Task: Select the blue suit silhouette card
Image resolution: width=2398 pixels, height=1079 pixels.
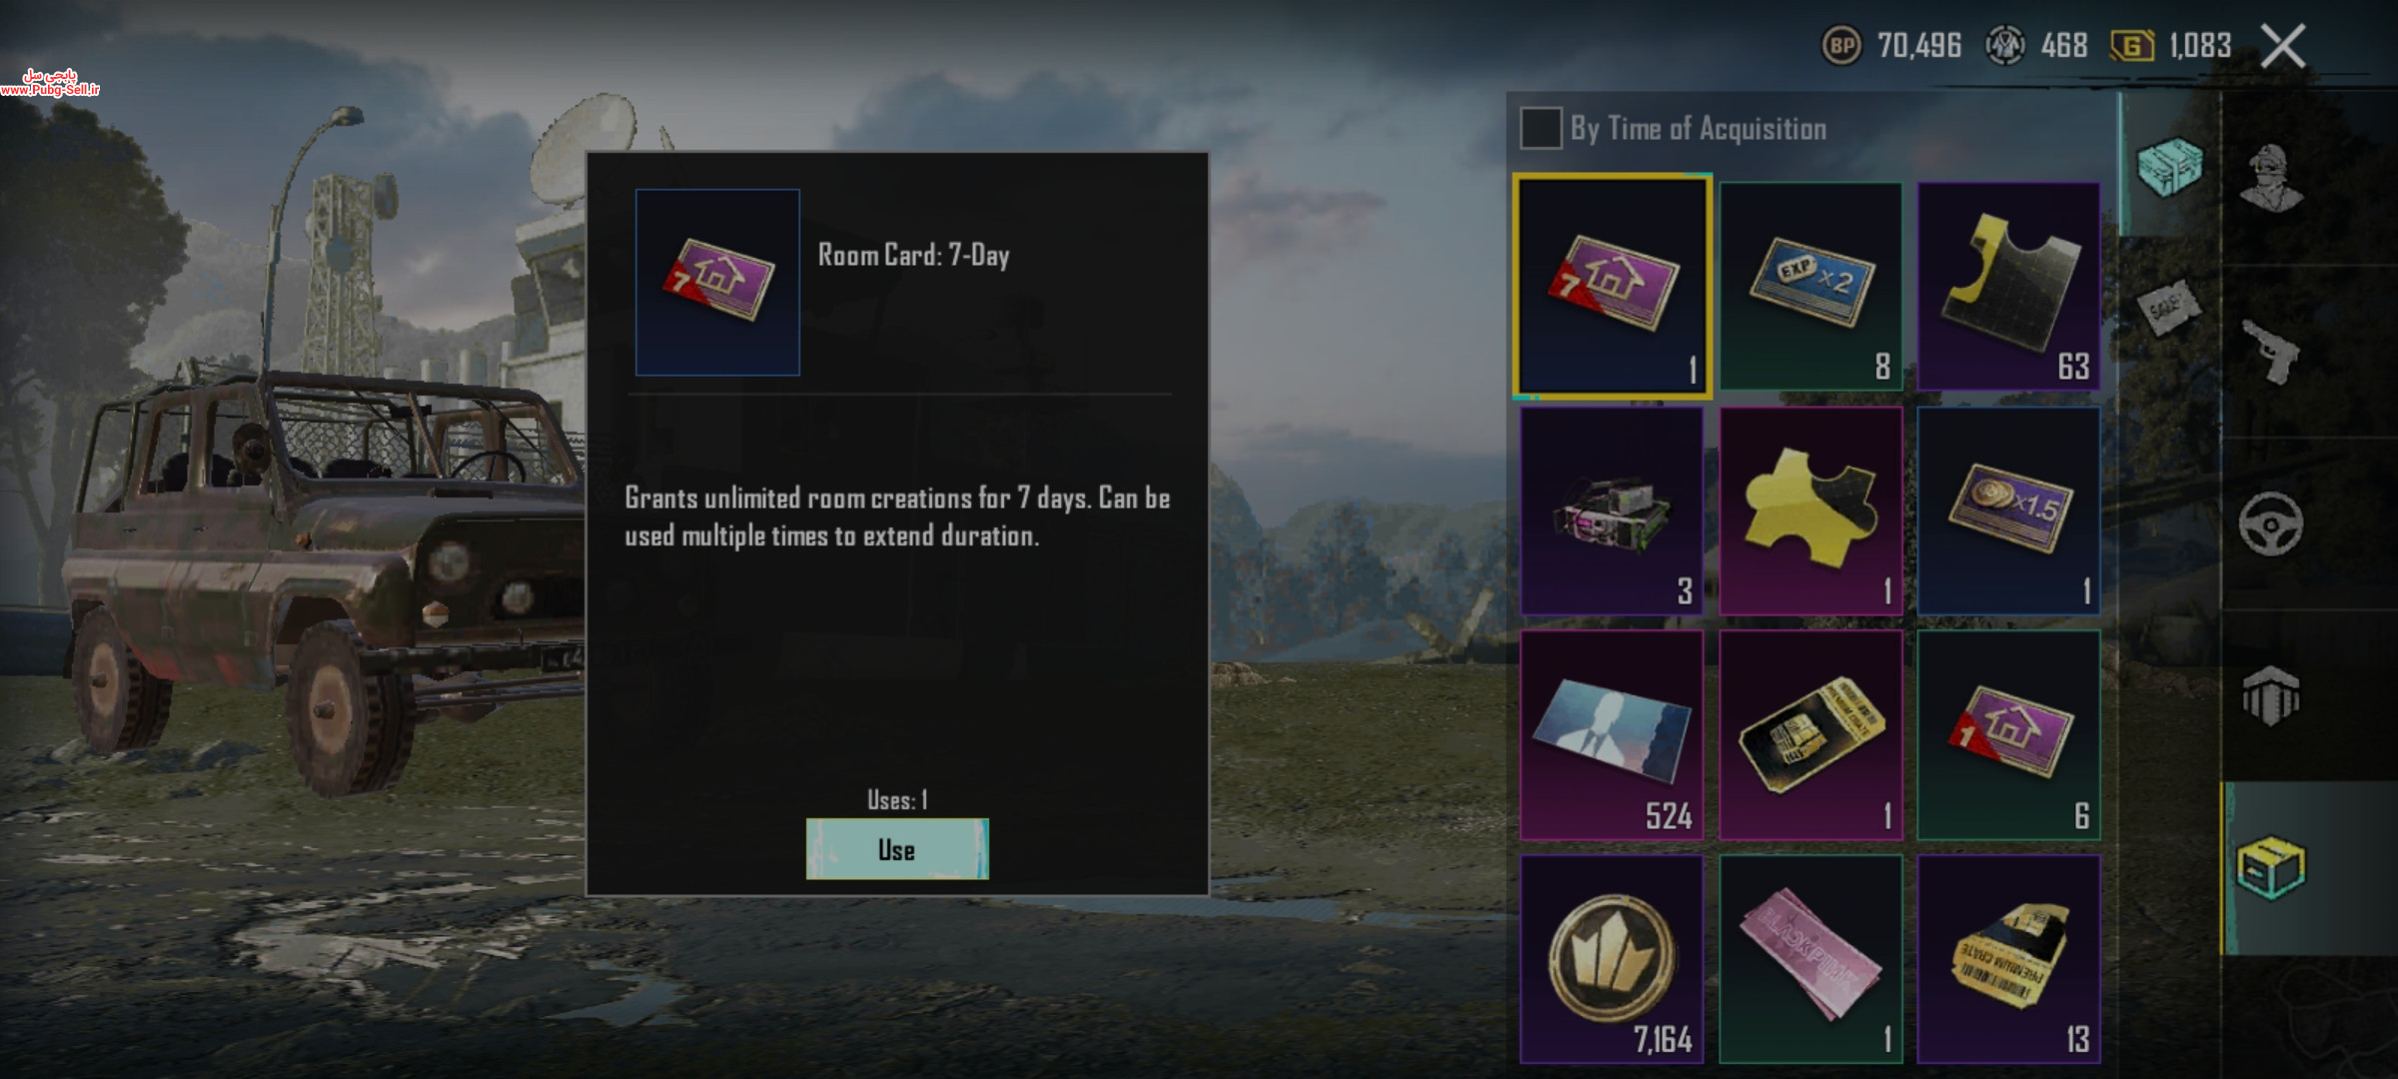Action: pos(1612,734)
